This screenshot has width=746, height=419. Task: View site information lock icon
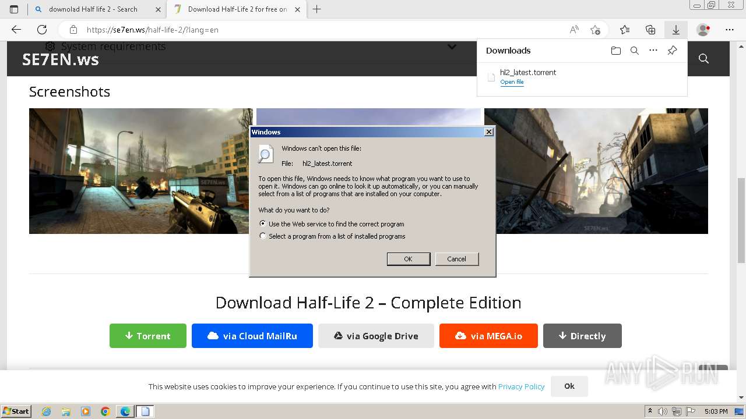73,30
